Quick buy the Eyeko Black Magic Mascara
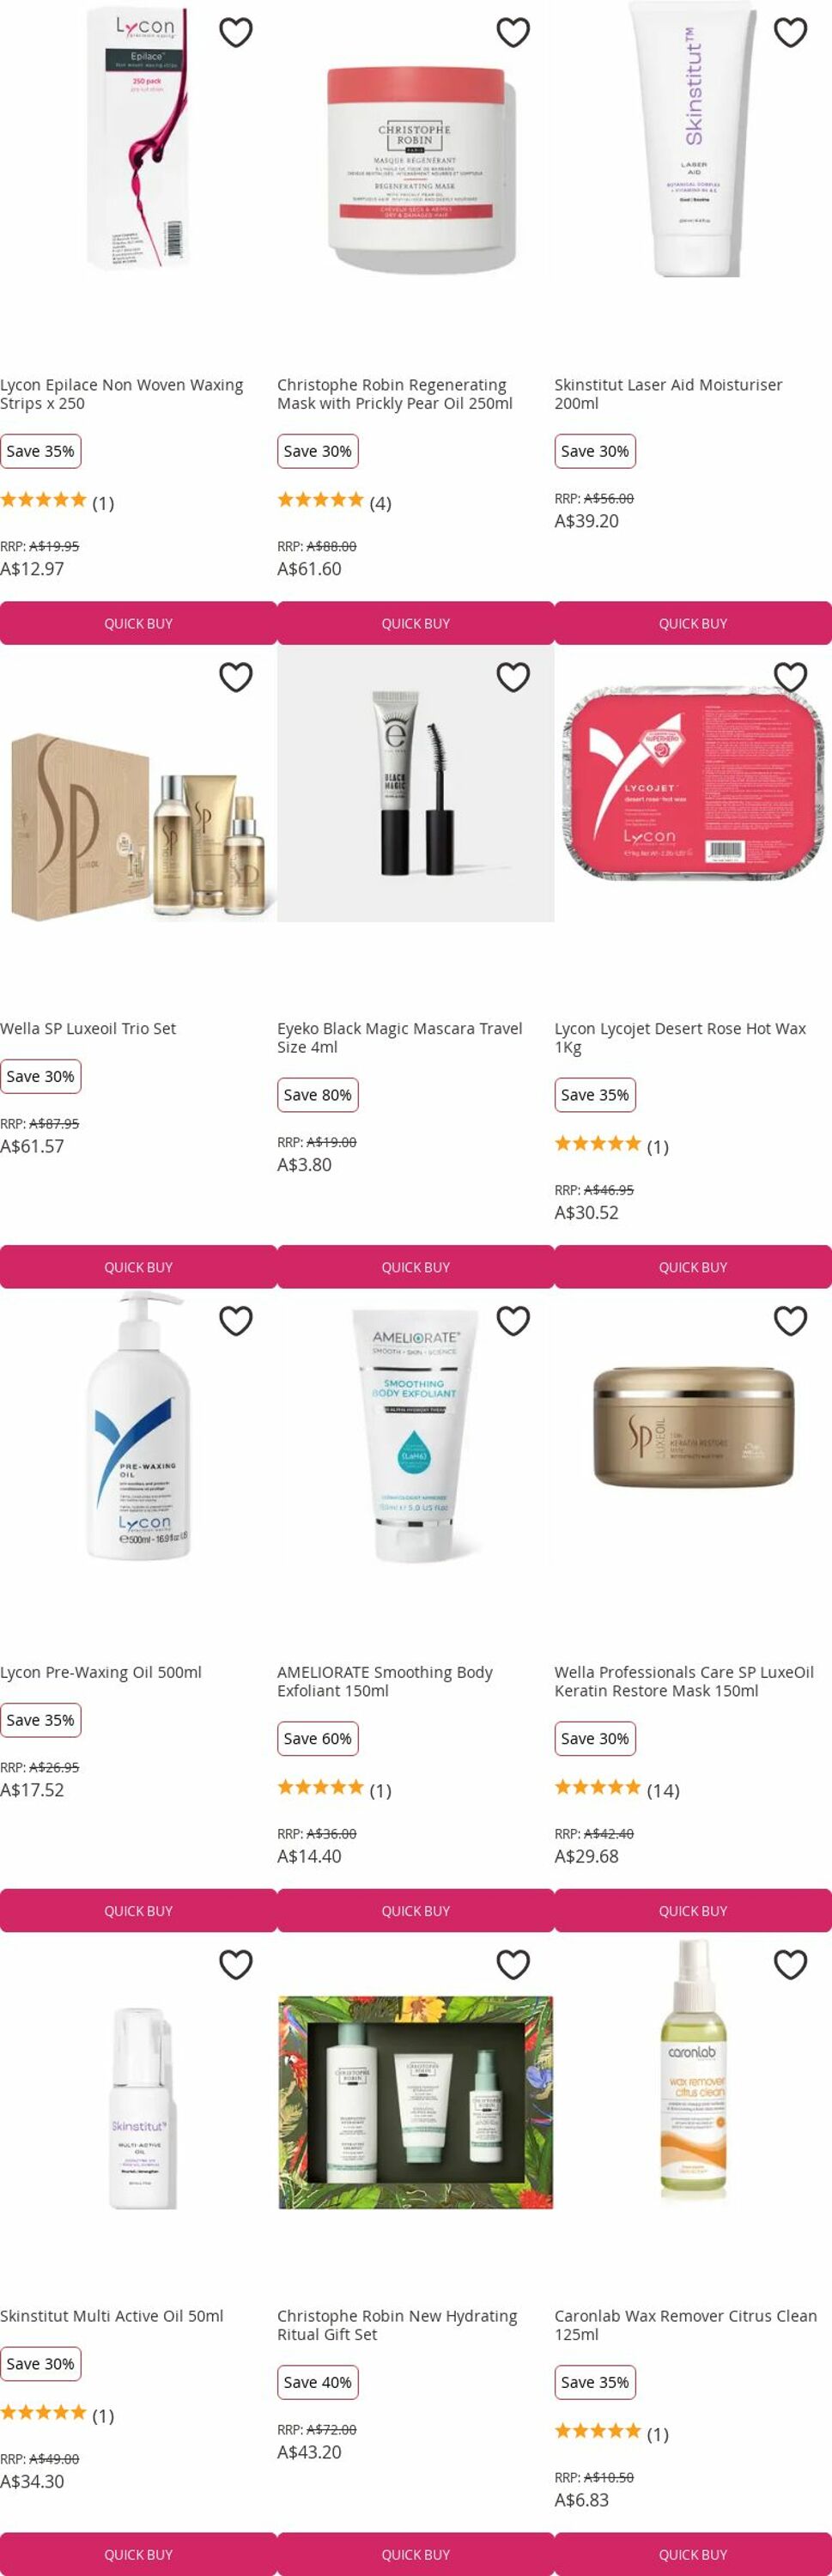The height and width of the screenshot is (2576, 832). 415,1267
